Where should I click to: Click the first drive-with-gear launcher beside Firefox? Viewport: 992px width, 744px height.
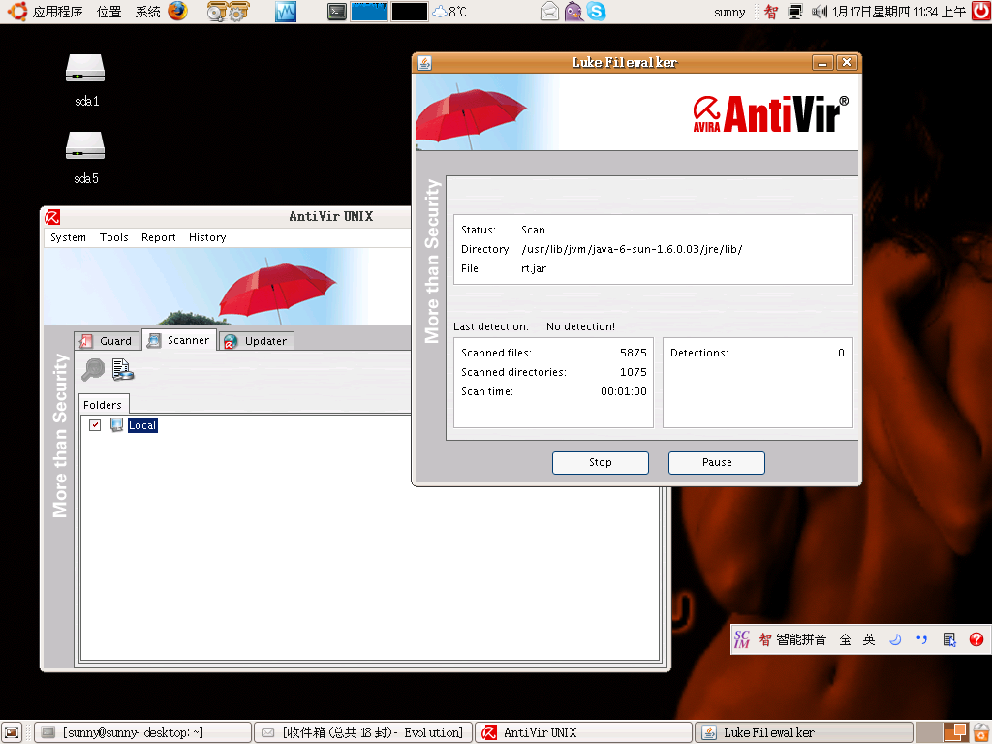216,12
